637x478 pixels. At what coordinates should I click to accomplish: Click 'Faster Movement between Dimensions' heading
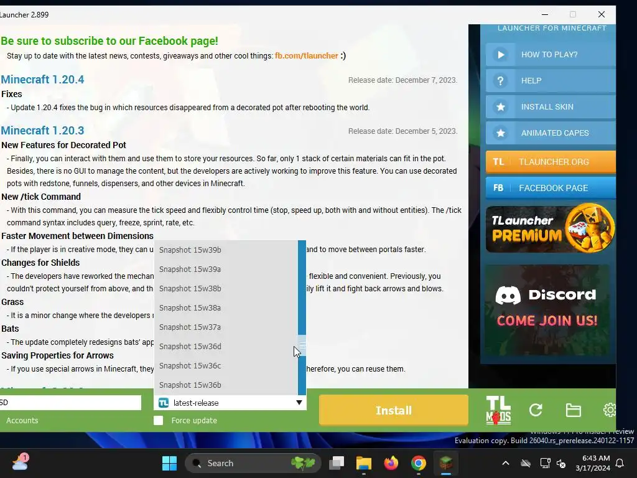[x=77, y=236]
